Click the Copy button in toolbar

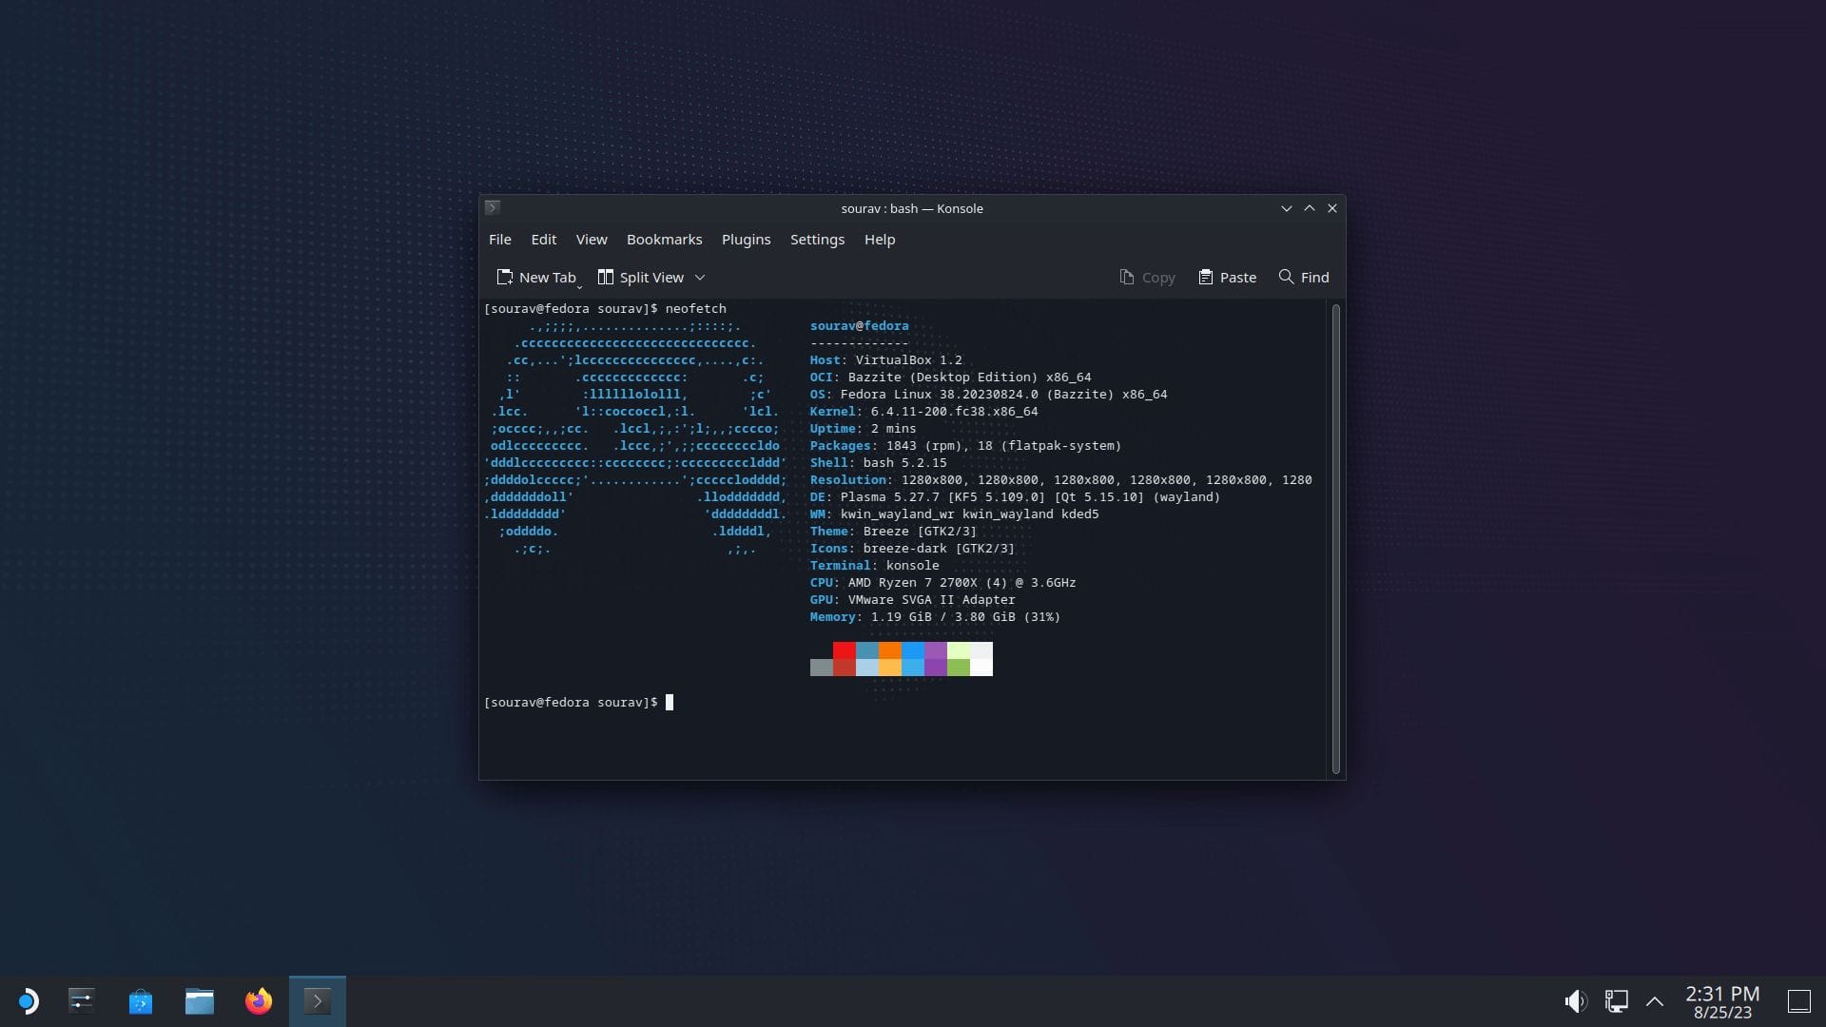tap(1146, 277)
